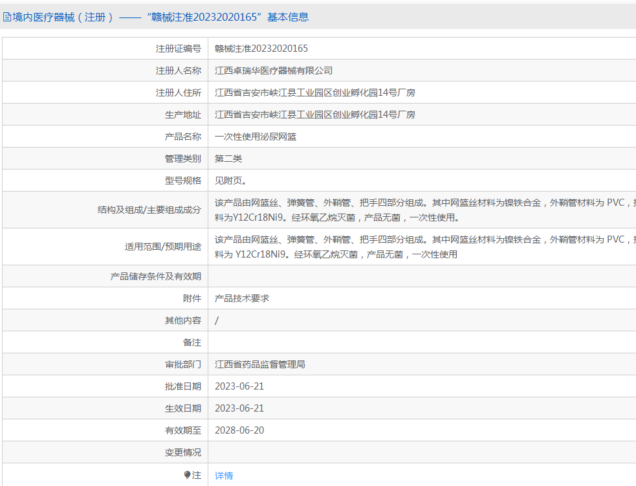This screenshot has height=486, width=636.
Task: Select expiry date 2028-06-20
Action: pyautogui.click(x=239, y=430)
